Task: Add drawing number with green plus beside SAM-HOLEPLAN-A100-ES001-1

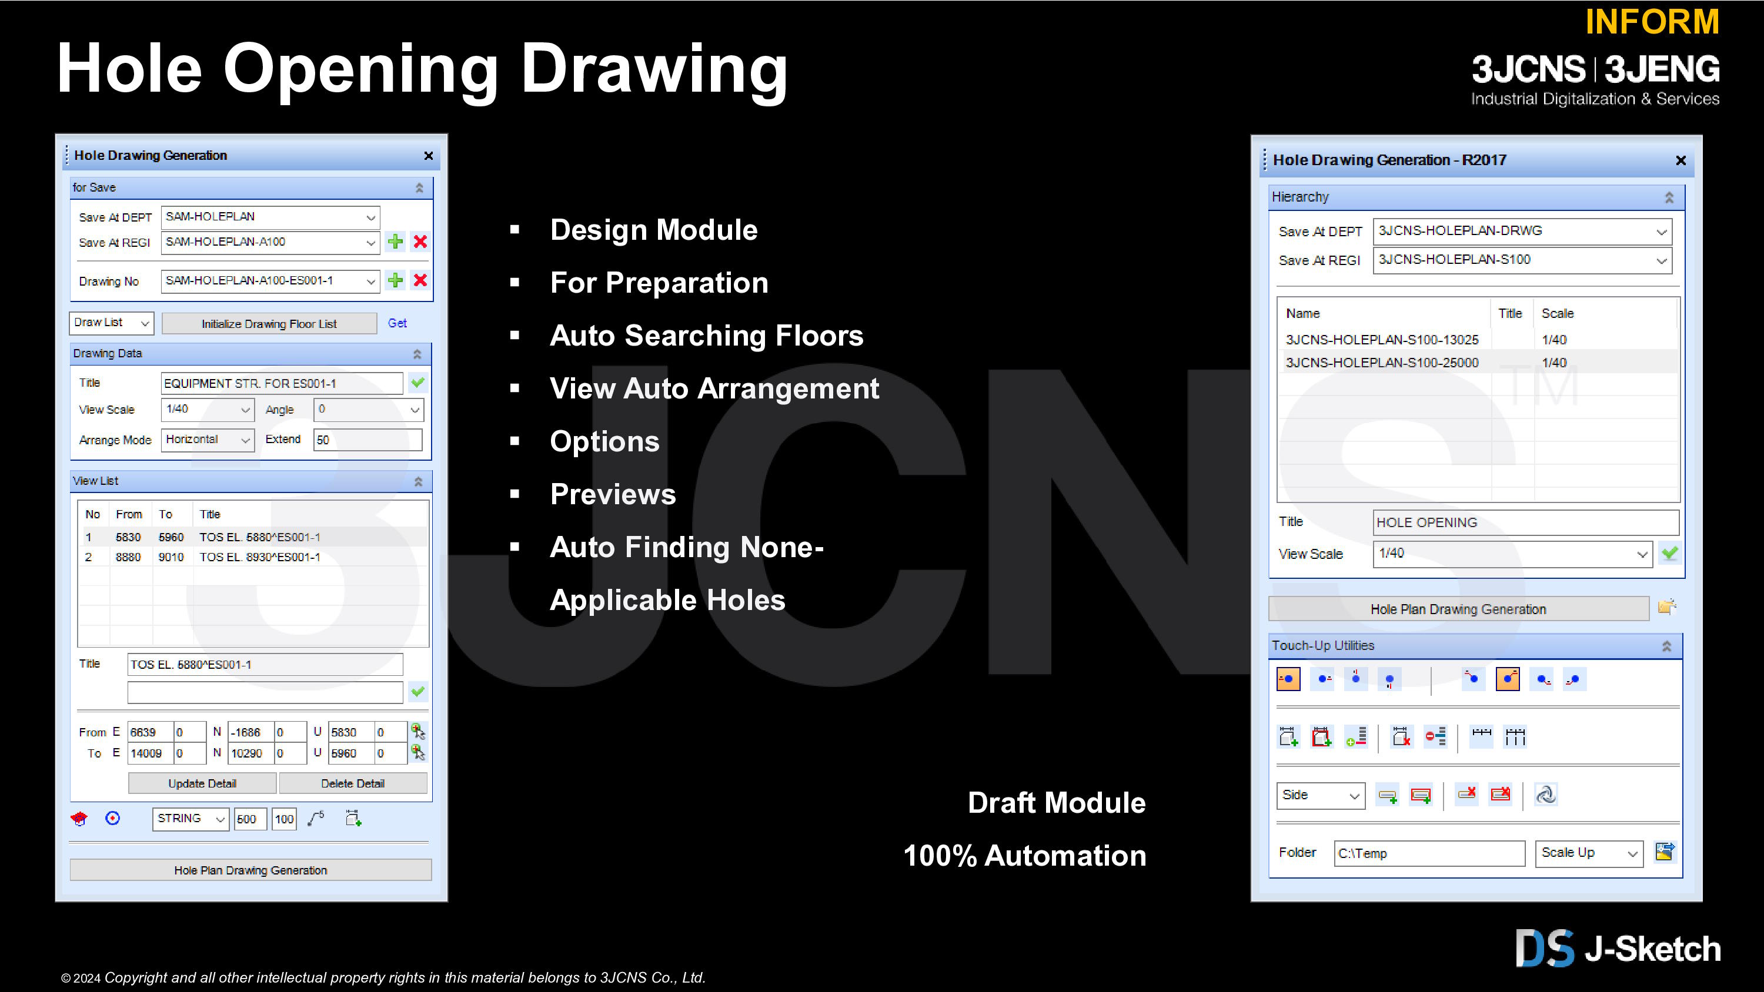Action: 395,280
